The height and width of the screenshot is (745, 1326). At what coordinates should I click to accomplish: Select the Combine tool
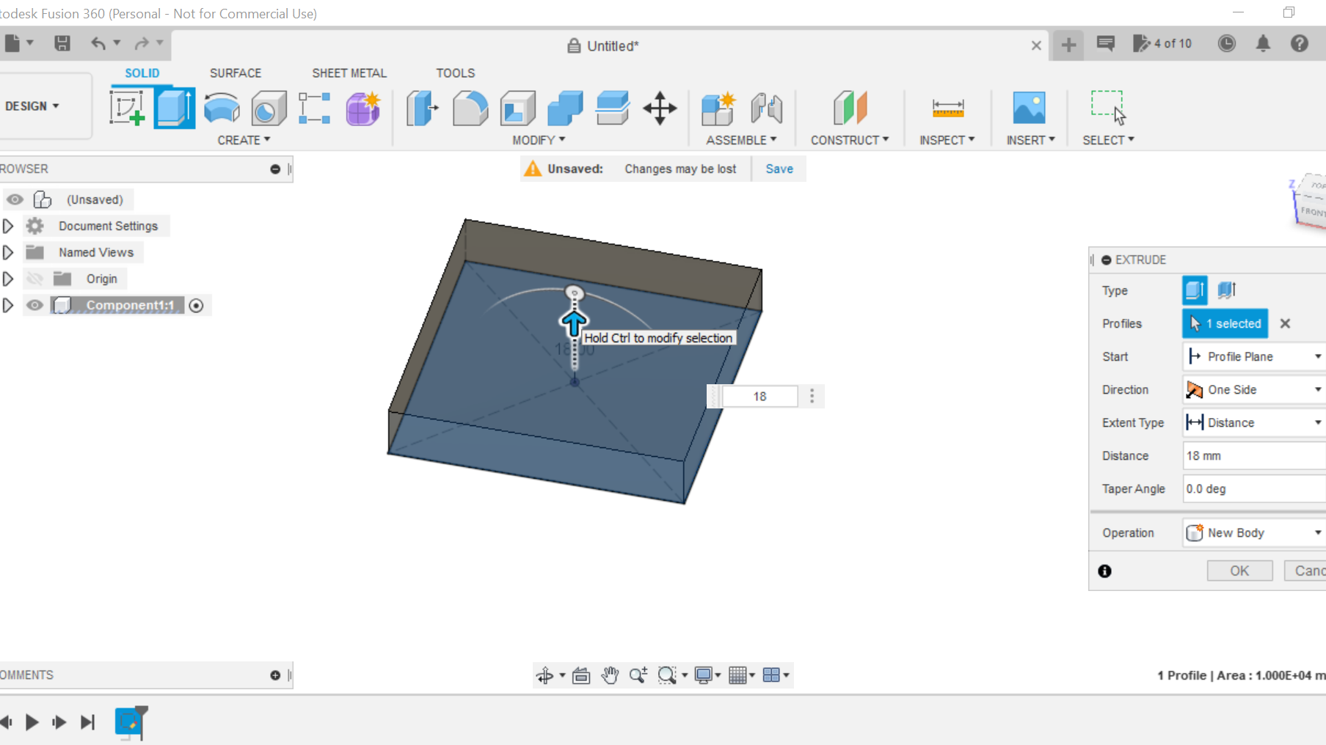[564, 108]
